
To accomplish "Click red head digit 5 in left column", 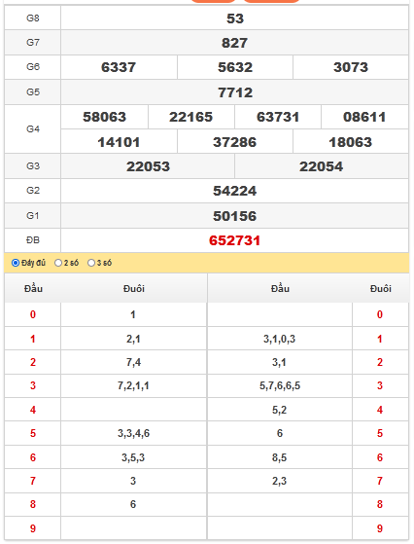I will (33, 433).
